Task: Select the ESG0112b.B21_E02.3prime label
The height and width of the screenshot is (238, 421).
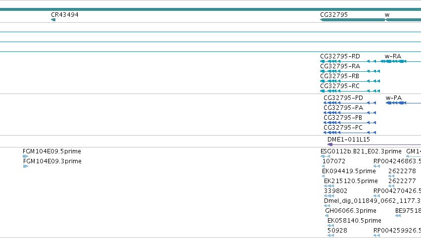Action: point(361,151)
